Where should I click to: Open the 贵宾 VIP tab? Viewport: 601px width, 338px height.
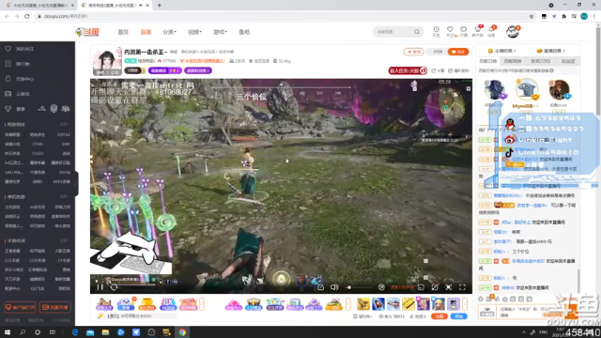pyautogui.click(x=541, y=61)
